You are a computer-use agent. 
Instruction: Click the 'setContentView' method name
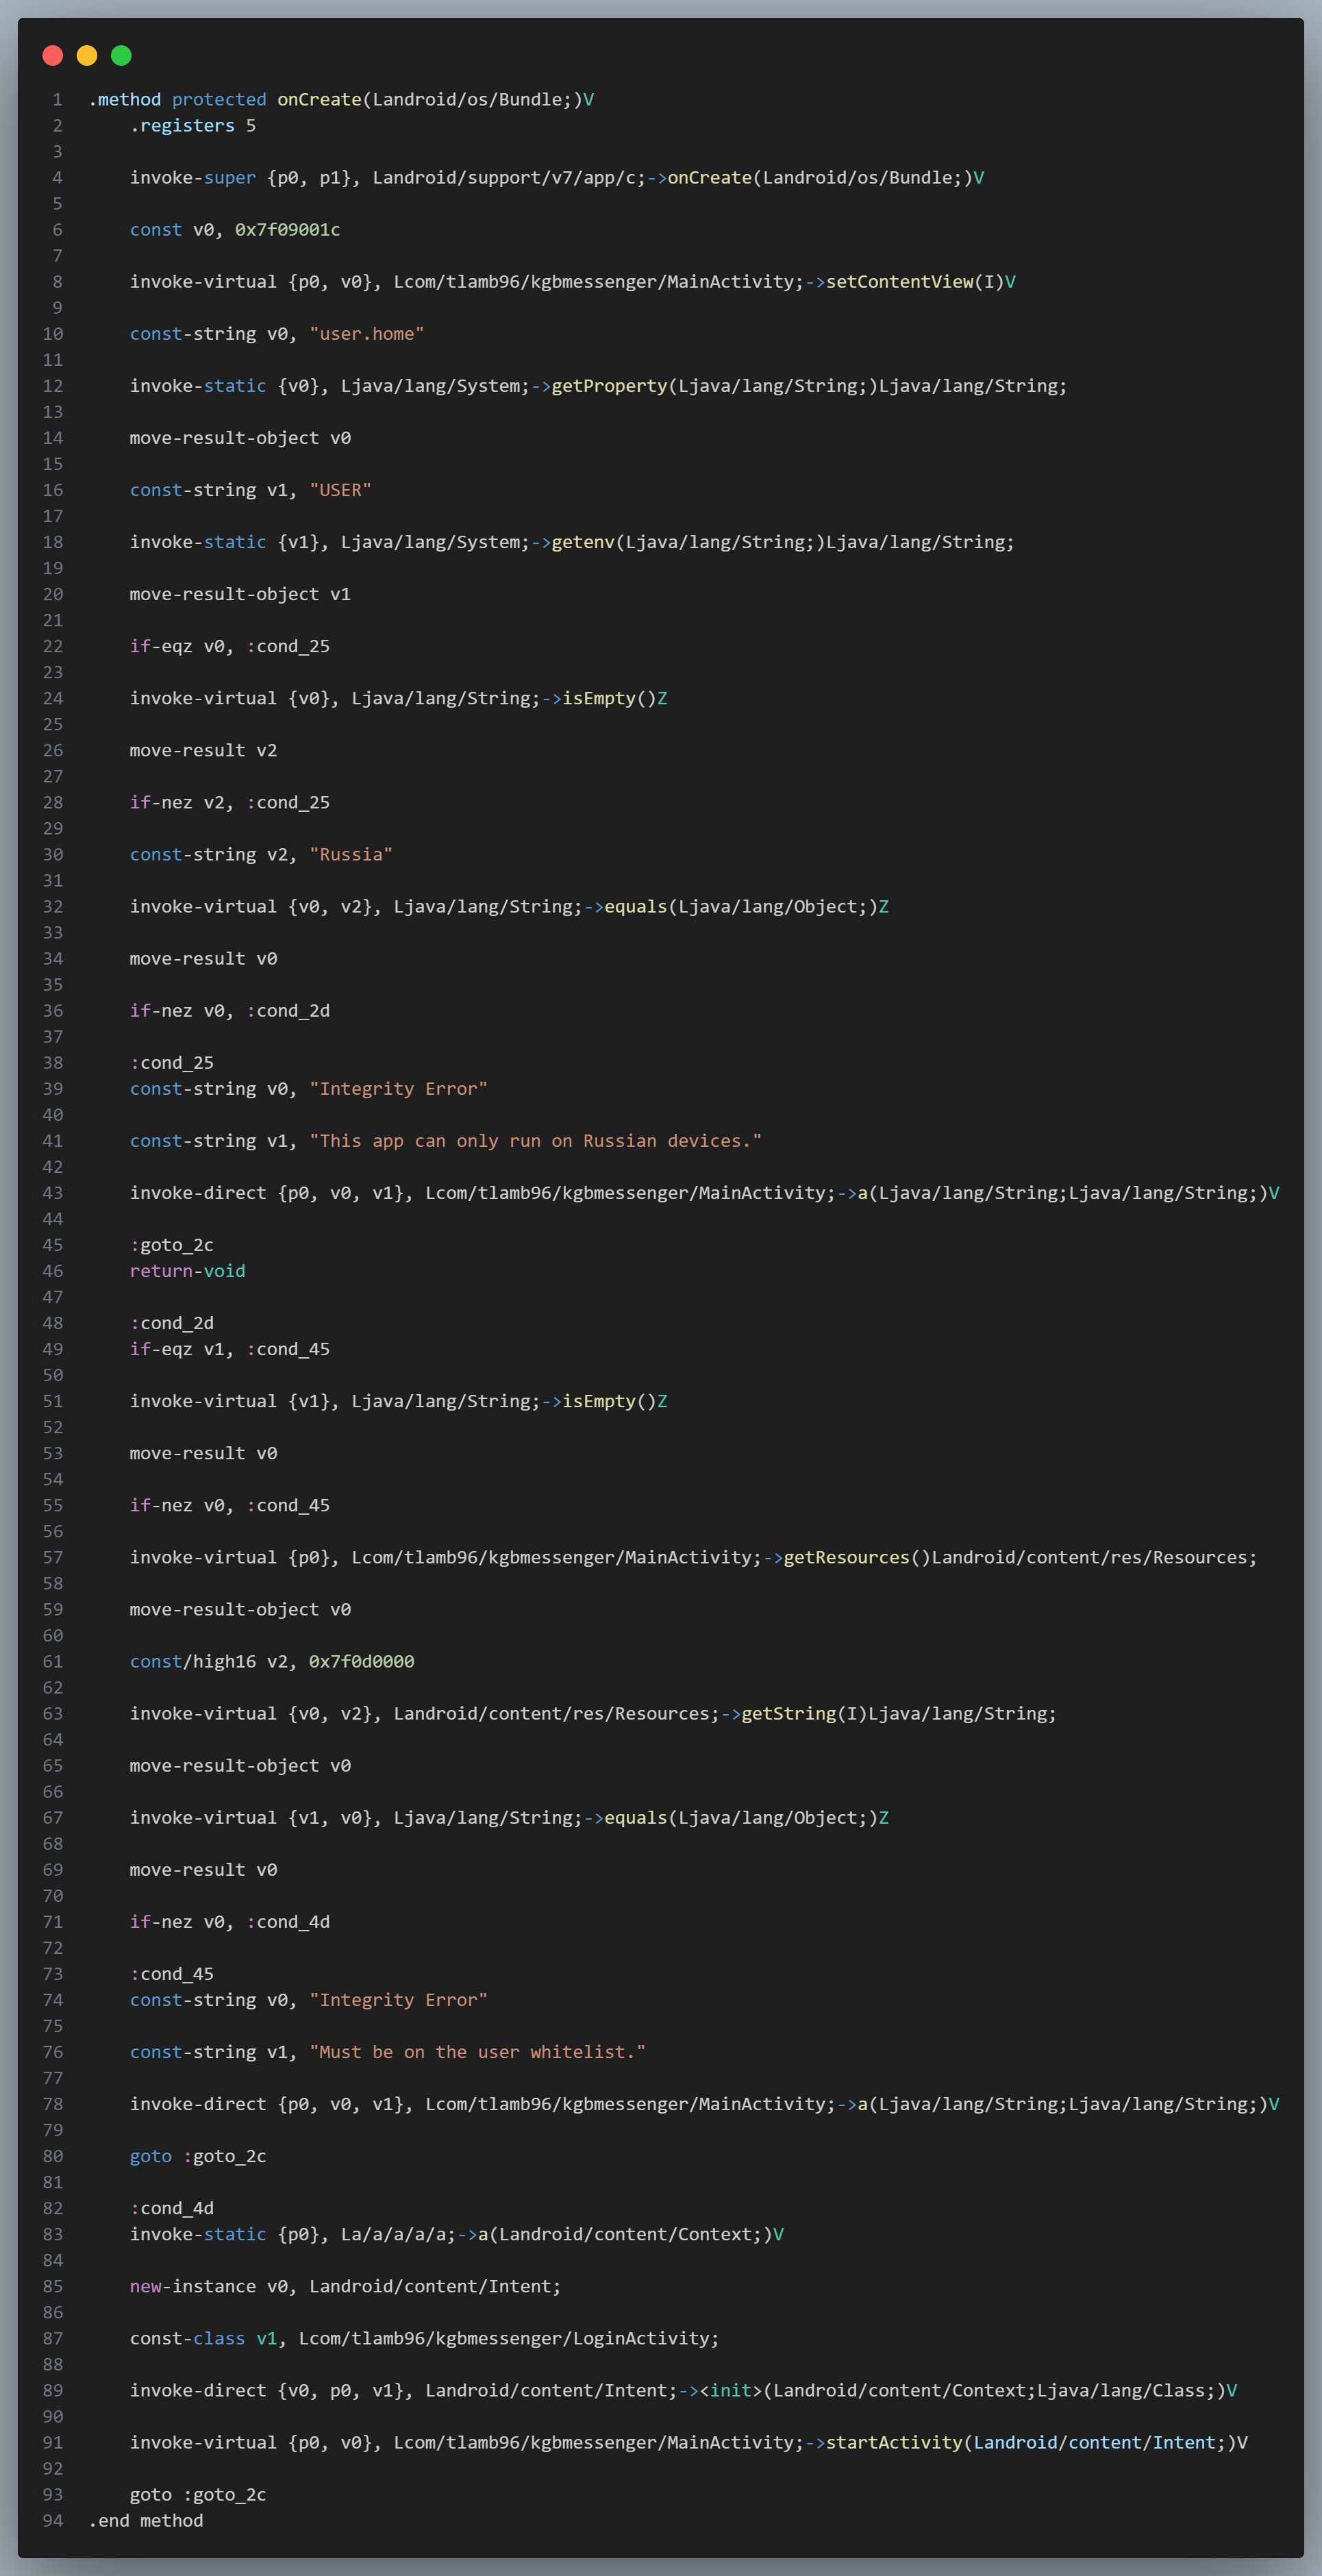point(900,282)
